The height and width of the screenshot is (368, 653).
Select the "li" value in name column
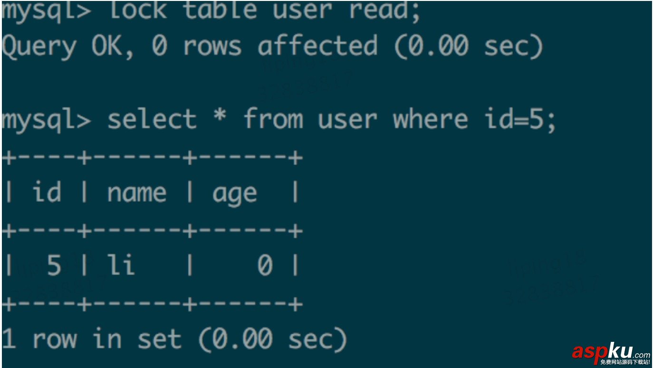[121, 265]
